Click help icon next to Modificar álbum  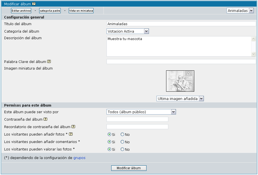34,4
